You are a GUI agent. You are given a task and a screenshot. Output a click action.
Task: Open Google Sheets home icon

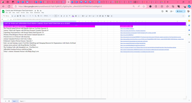coord(3,11)
